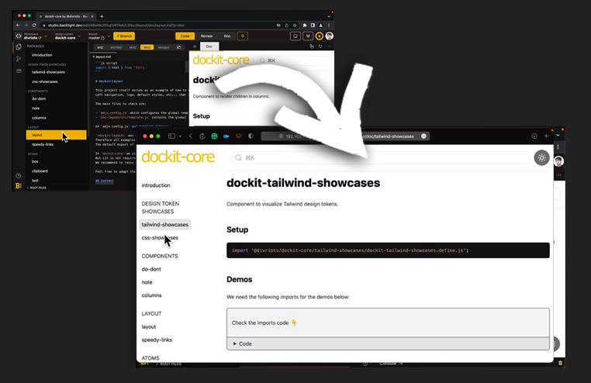Toggle the light/dark theme sun button
The width and height of the screenshot is (591, 383).
(x=541, y=157)
